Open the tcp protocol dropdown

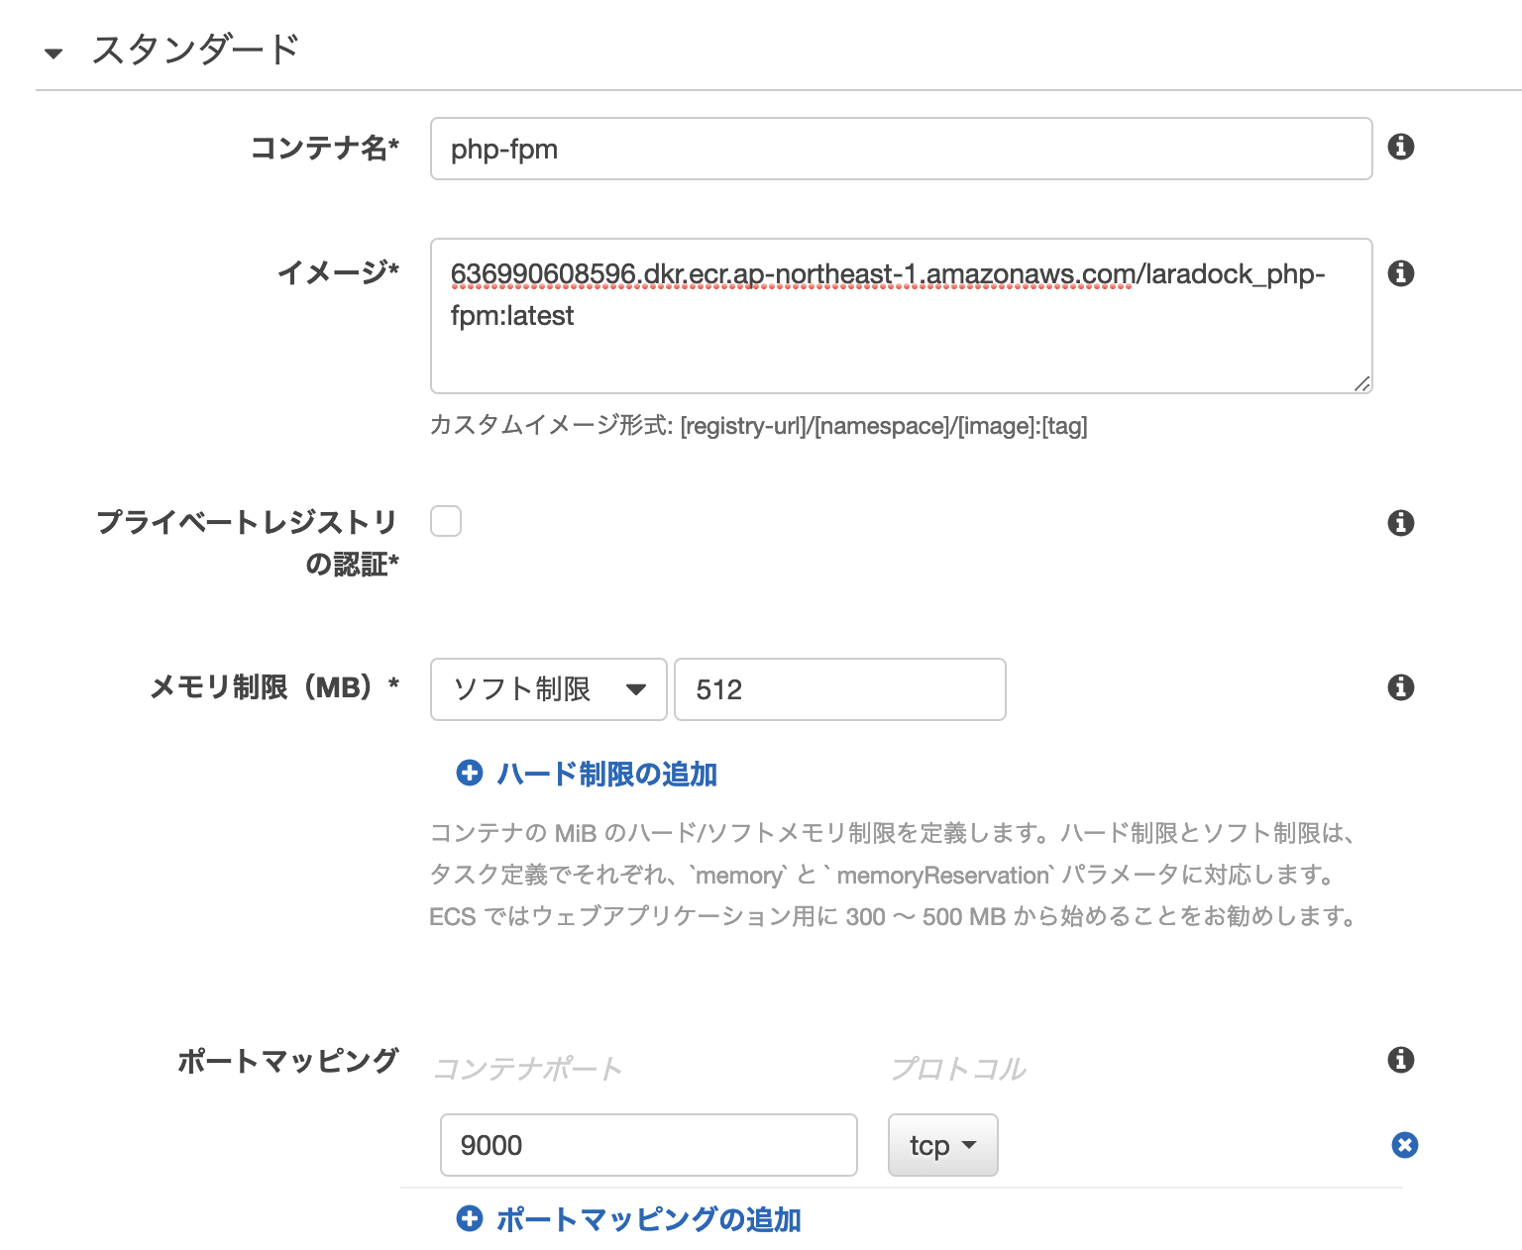[942, 1145]
